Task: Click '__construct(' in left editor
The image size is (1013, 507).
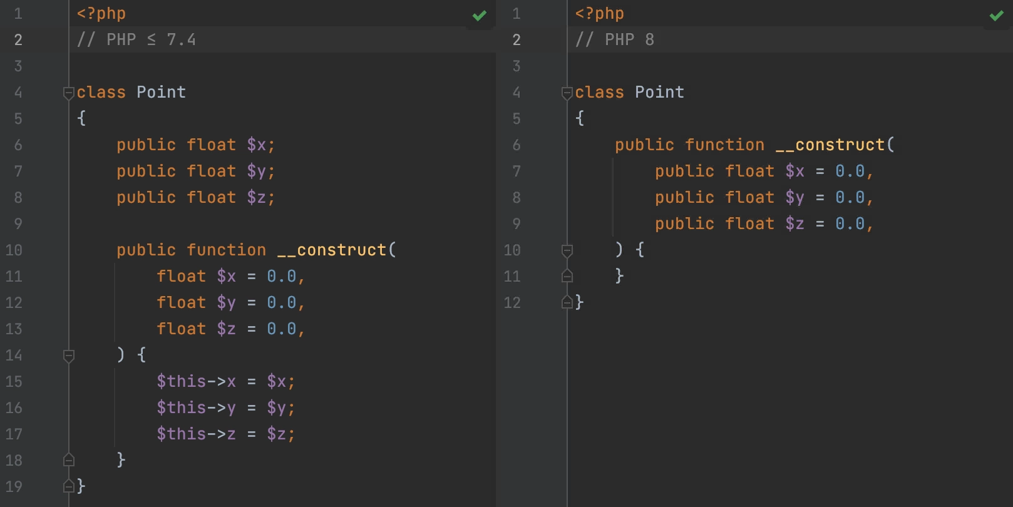Action: coord(337,250)
